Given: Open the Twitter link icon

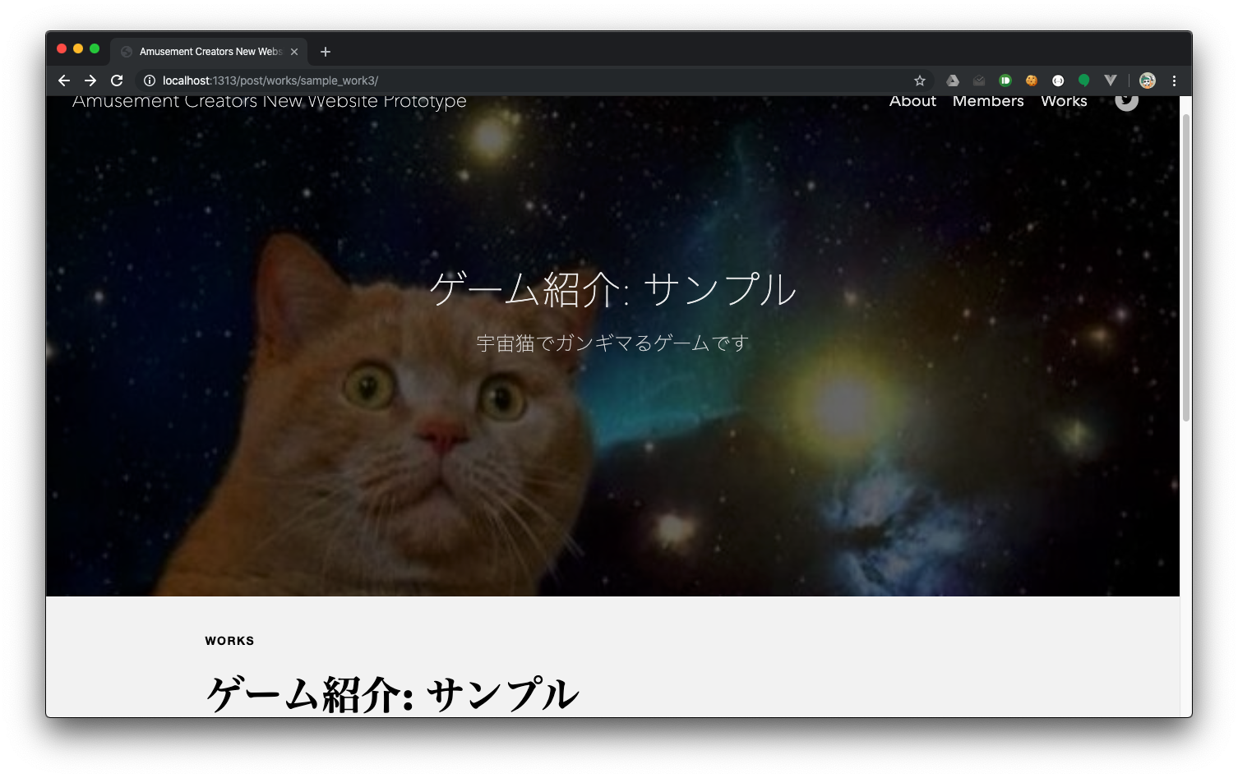Looking at the screenshot, I should pos(1126,102).
